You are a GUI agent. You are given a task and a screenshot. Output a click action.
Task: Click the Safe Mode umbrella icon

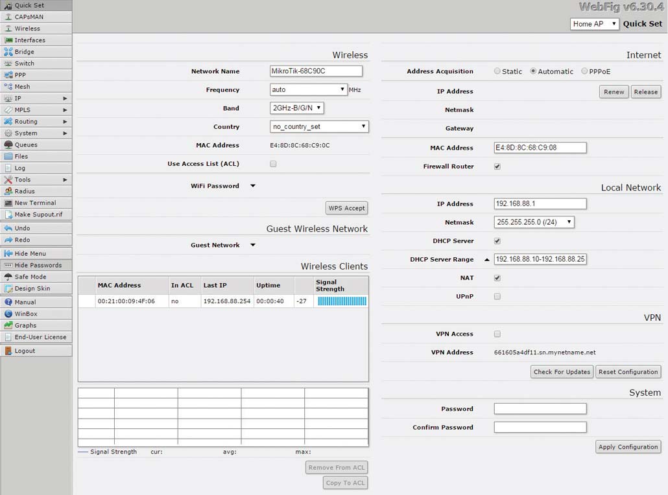coord(8,277)
